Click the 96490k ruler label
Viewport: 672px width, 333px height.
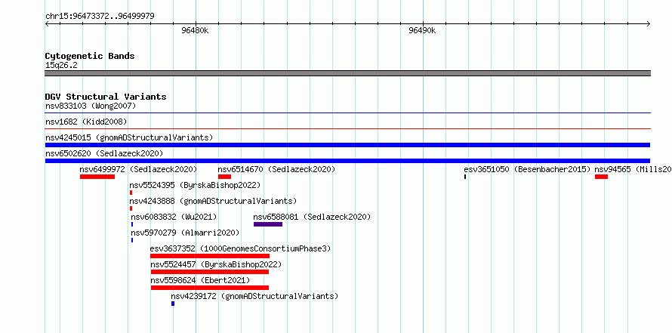(x=422, y=30)
